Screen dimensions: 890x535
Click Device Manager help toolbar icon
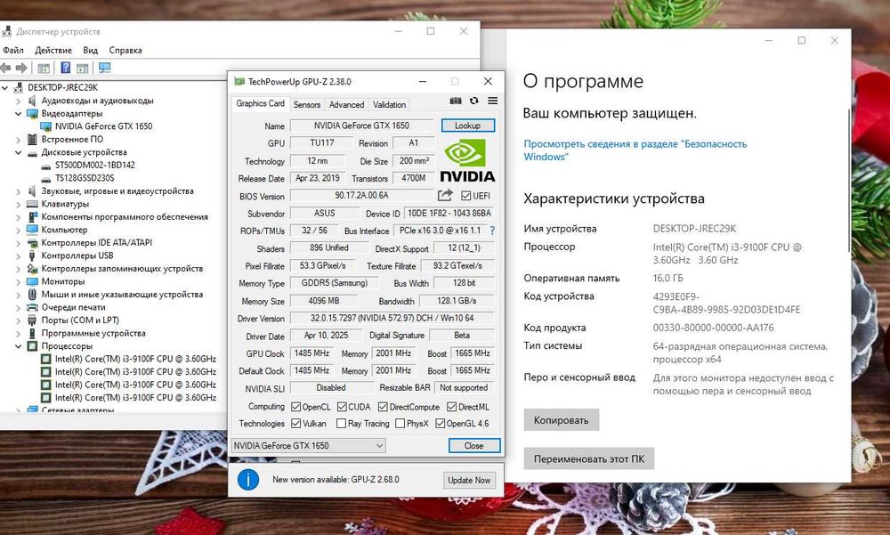(x=66, y=69)
